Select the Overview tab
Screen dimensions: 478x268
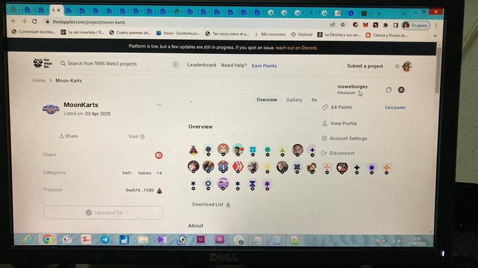click(267, 100)
